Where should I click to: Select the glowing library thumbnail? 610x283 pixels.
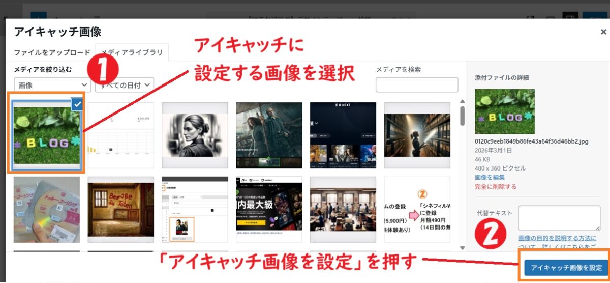417,135
